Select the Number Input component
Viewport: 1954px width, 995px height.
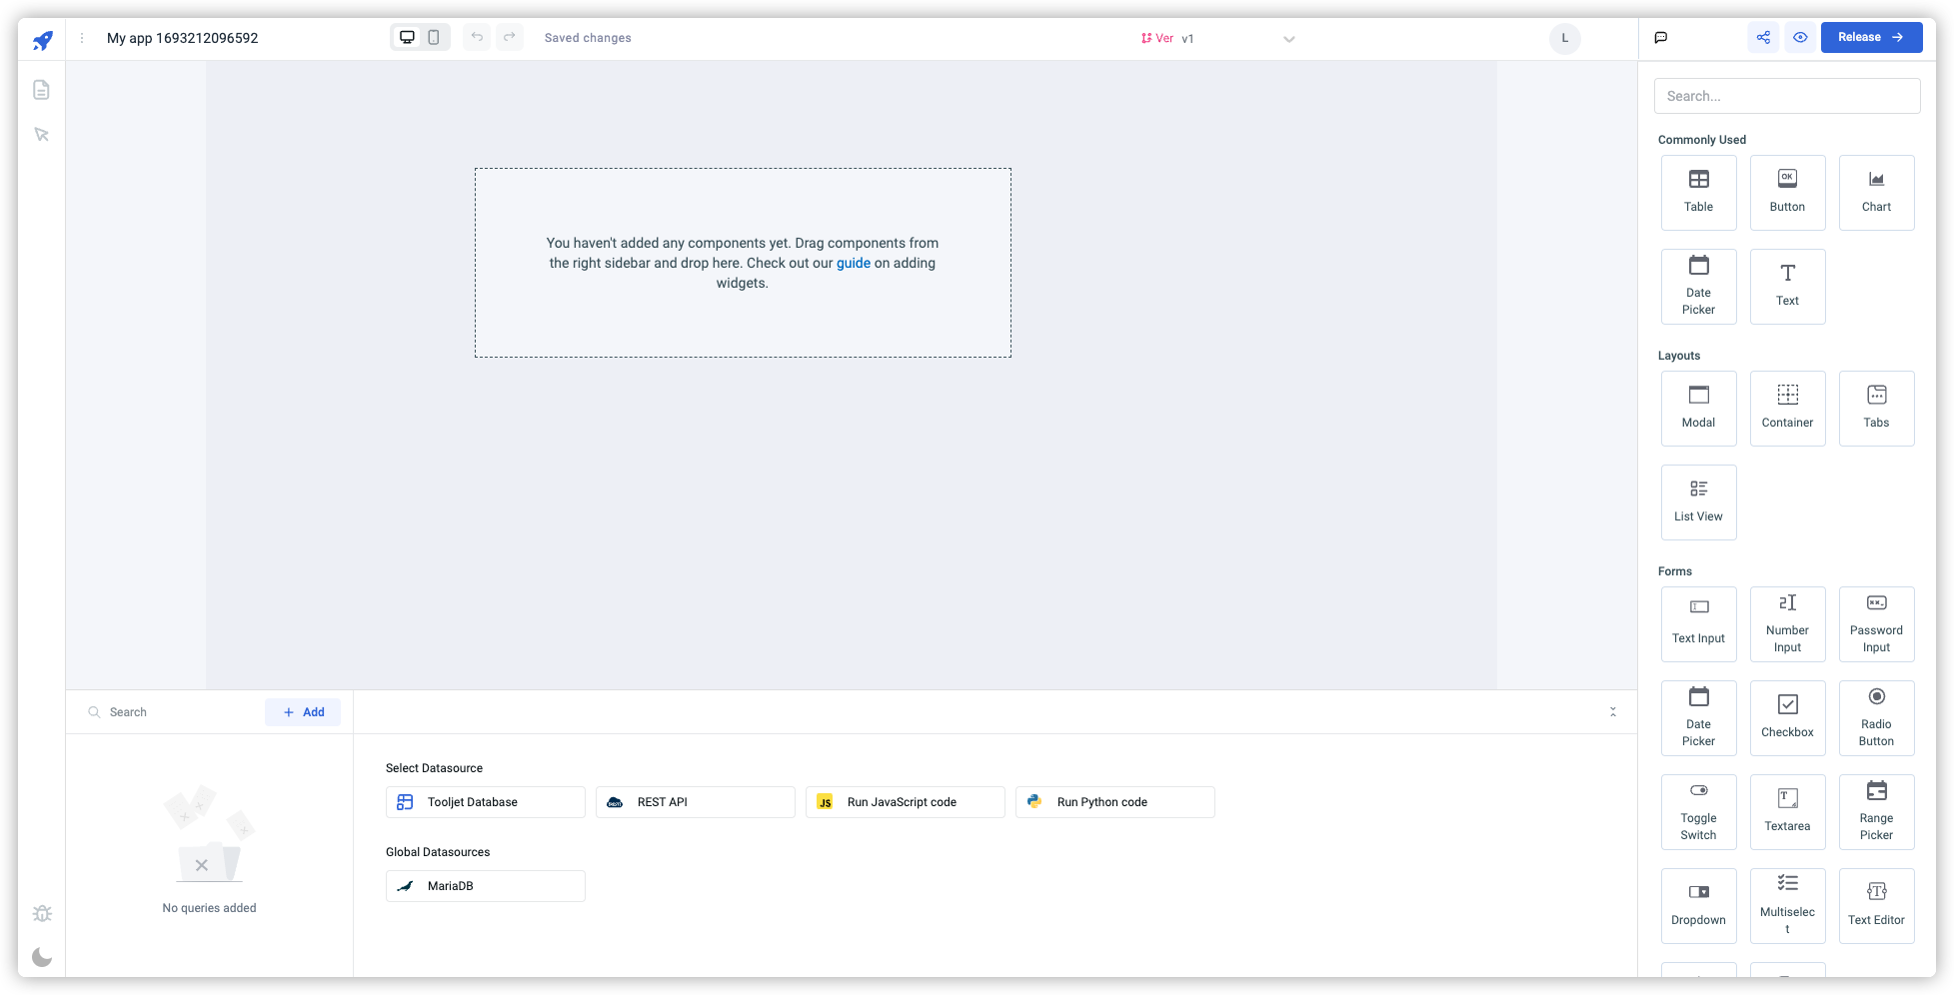point(1787,623)
